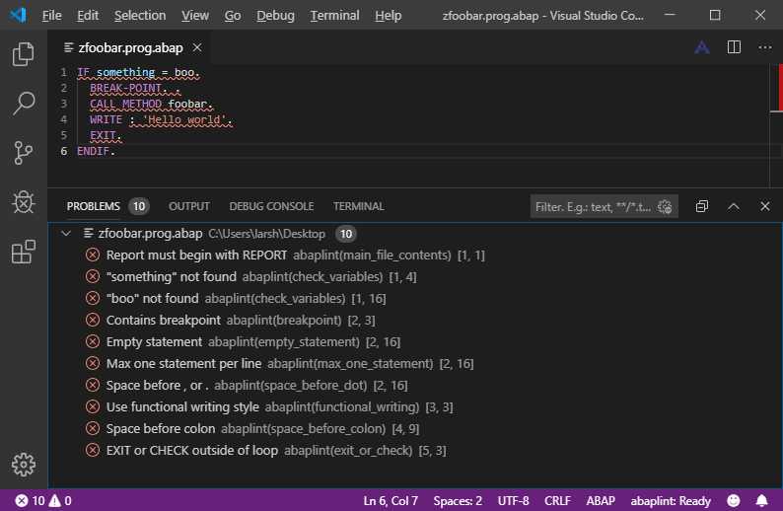
Task: Collapse the zfoobar.prog.abap problems group
Action: pyautogui.click(x=66, y=233)
